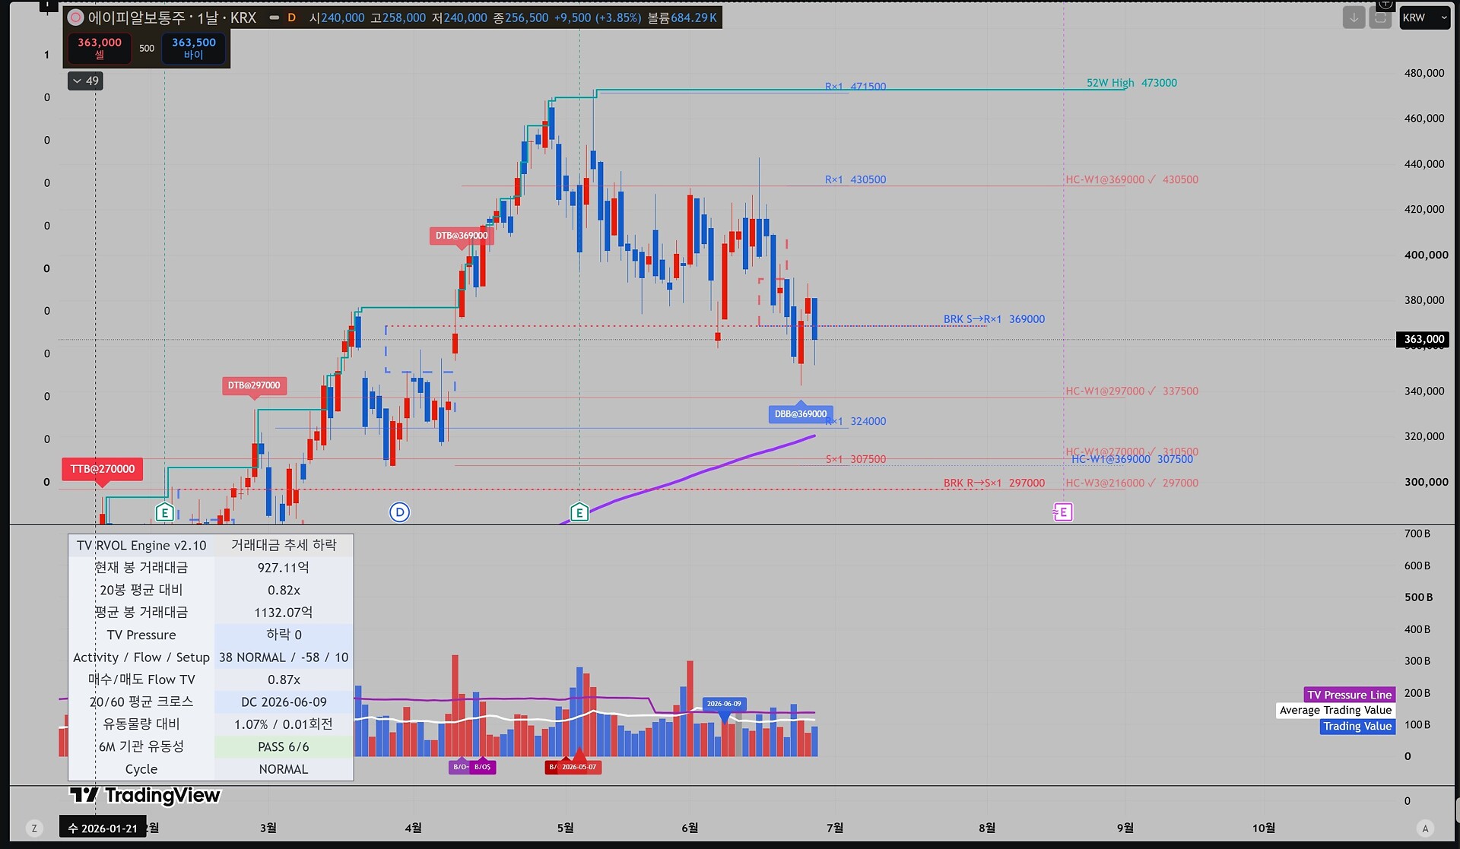1460x849 pixels.
Task: Click the 7월 label on the time axis
Action: point(835,828)
